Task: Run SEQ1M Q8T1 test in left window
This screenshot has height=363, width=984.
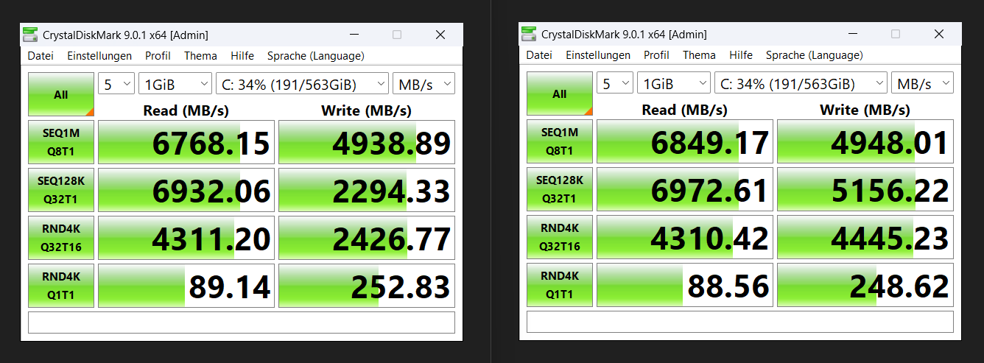Action: coord(61,142)
